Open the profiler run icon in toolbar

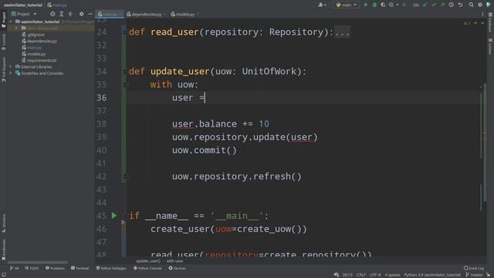click(x=391, y=5)
